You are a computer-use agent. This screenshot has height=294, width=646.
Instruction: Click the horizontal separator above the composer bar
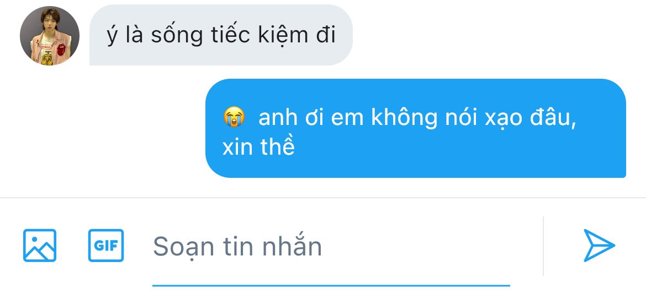(x=323, y=198)
